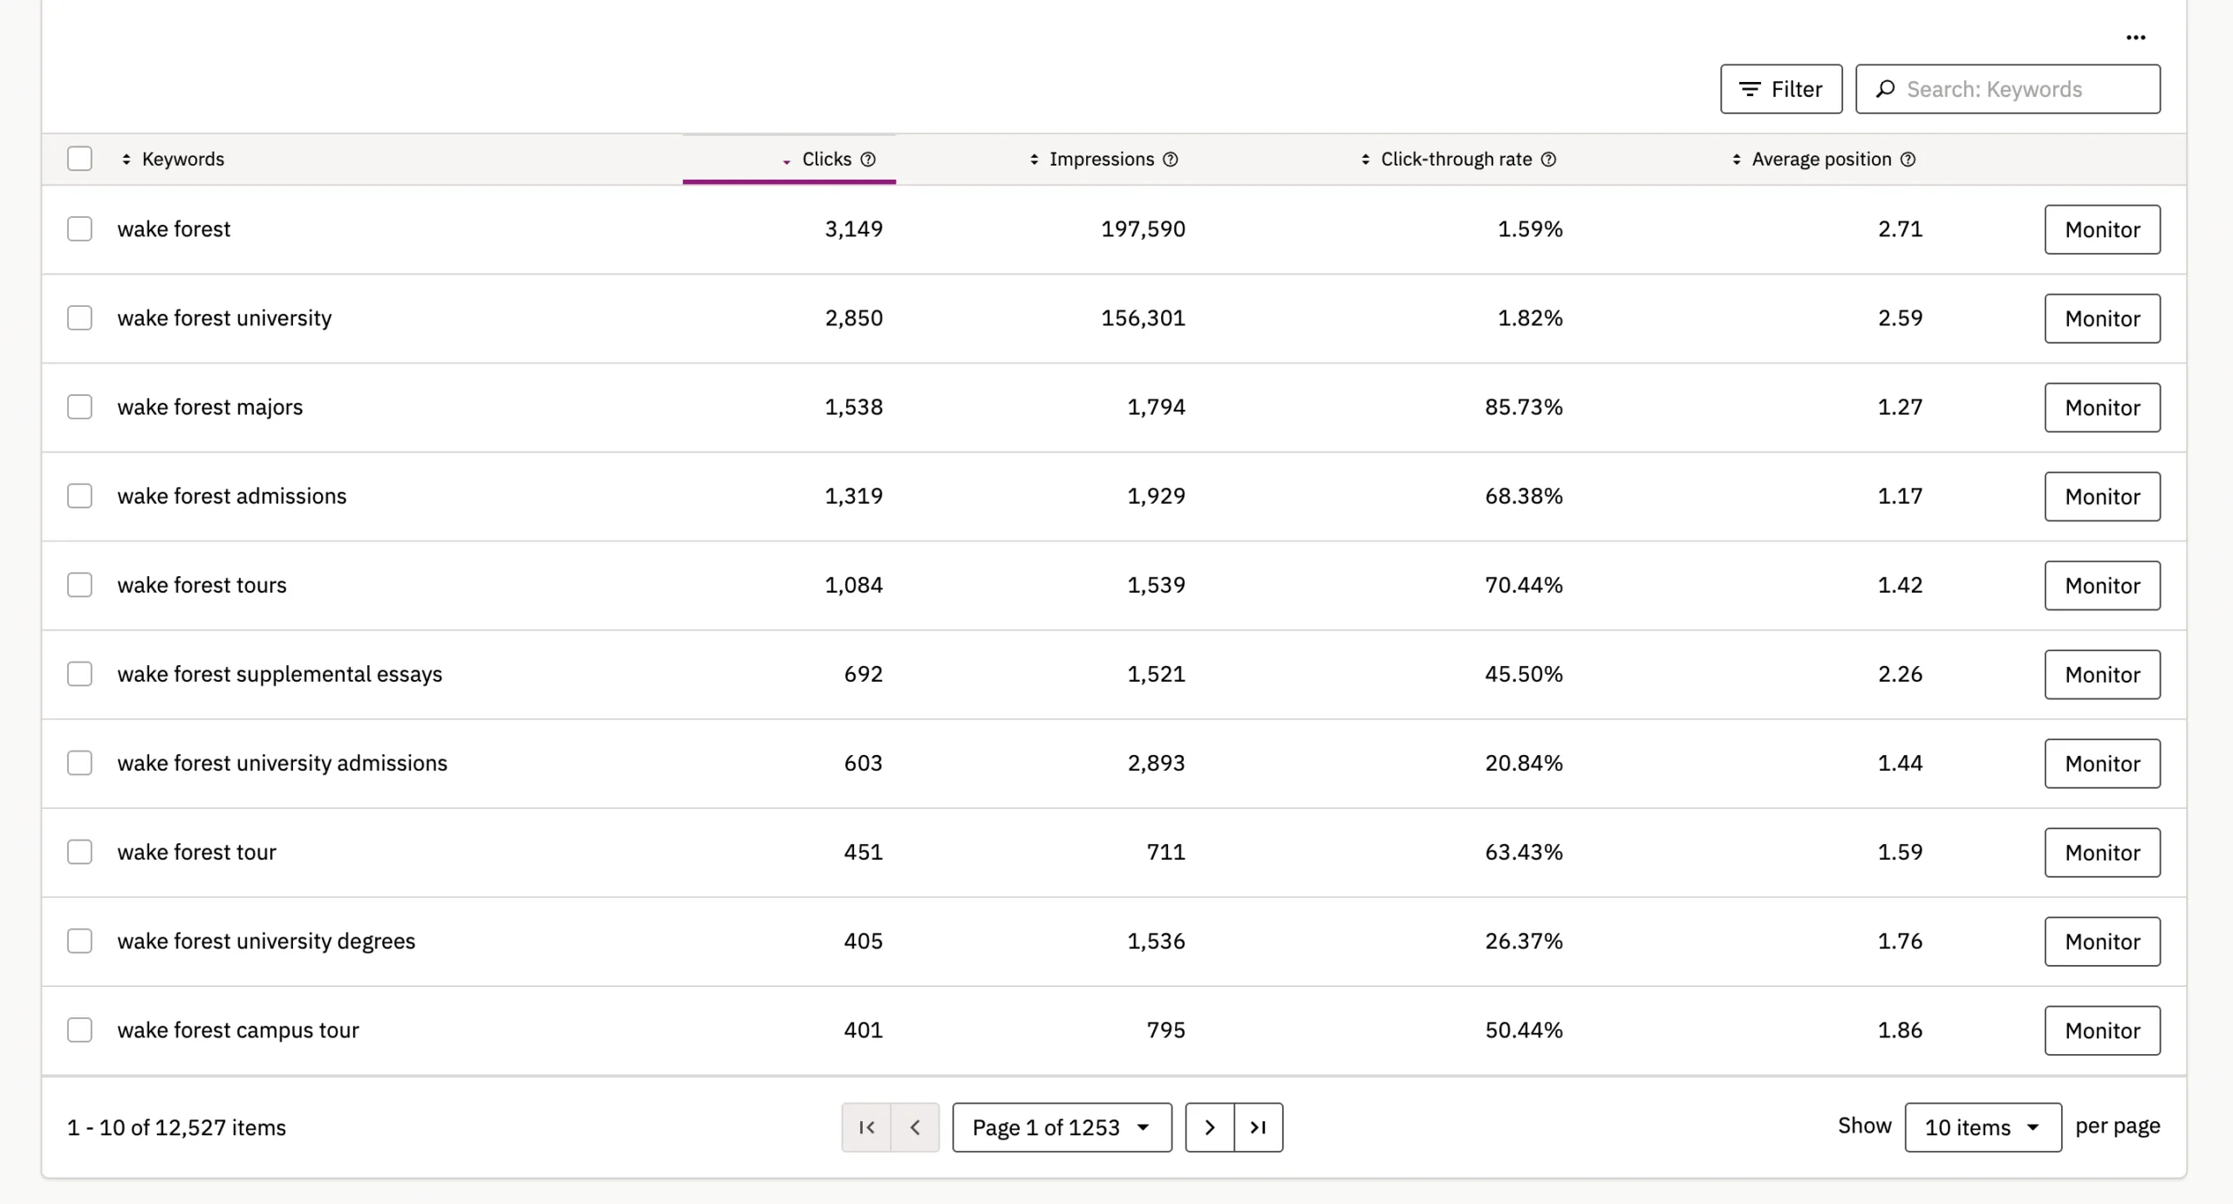Tick the wake forest admissions checkbox
Viewport: 2233px width, 1204px height.
(x=79, y=496)
